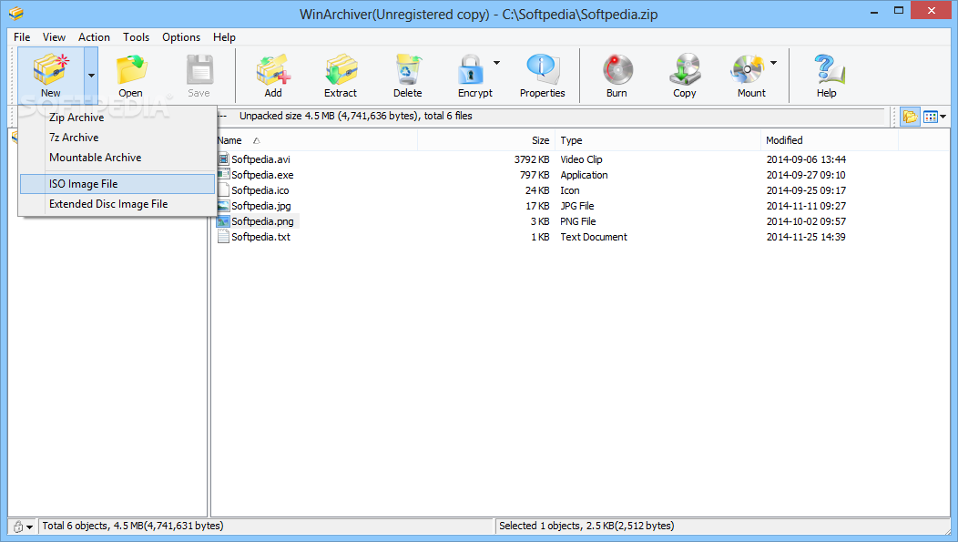The width and height of the screenshot is (958, 542).
Task: Click the Mount drive icon
Action: pyautogui.click(x=747, y=69)
